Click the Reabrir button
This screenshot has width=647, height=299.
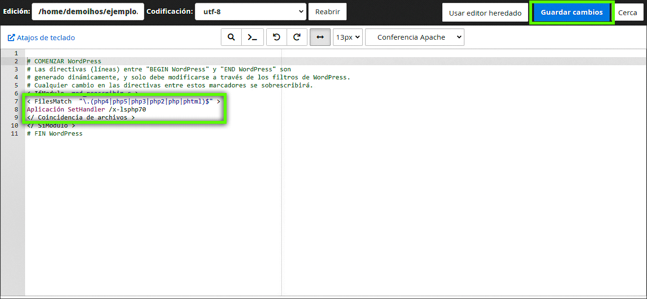(x=327, y=11)
